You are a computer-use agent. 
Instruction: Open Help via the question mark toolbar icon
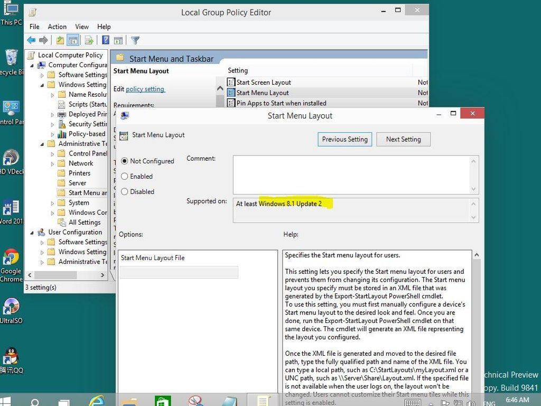[x=106, y=40]
